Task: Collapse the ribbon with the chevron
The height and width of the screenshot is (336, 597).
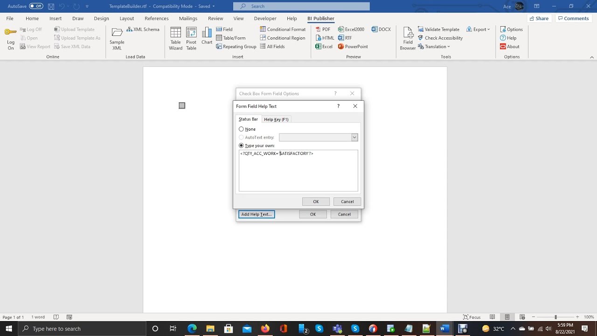Action: click(x=592, y=57)
